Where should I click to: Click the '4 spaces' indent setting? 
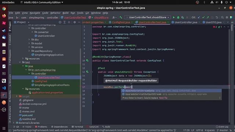tap(210, 131)
